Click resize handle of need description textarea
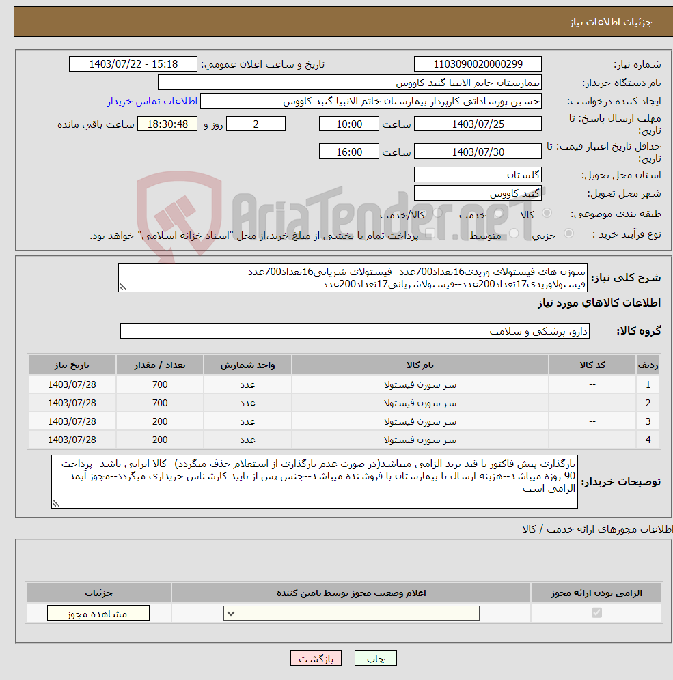 point(123,287)
